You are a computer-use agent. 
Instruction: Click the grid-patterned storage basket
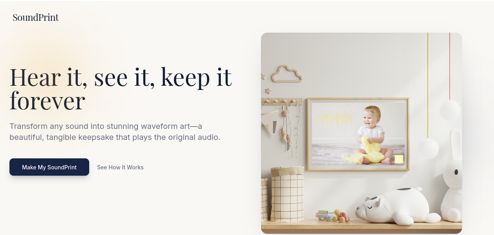click(287, 194)
